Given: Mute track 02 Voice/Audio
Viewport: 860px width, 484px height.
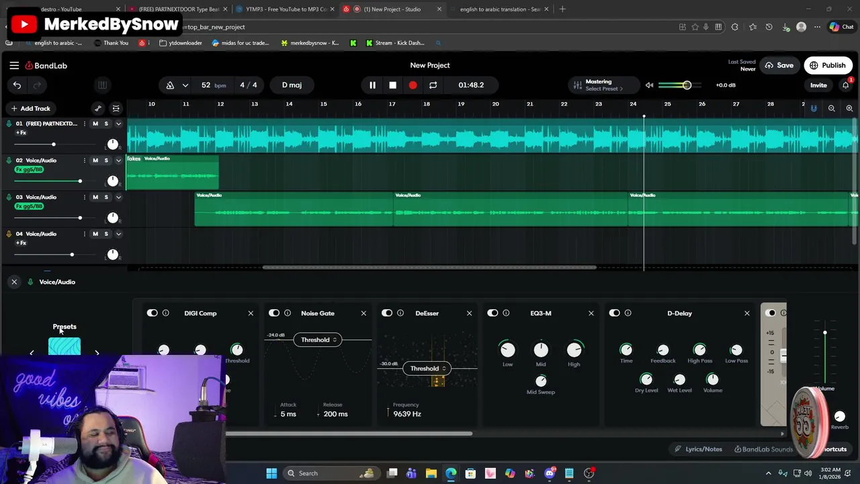Looking at the screenshot, I should pyautogui.click(x=95, y=160).
